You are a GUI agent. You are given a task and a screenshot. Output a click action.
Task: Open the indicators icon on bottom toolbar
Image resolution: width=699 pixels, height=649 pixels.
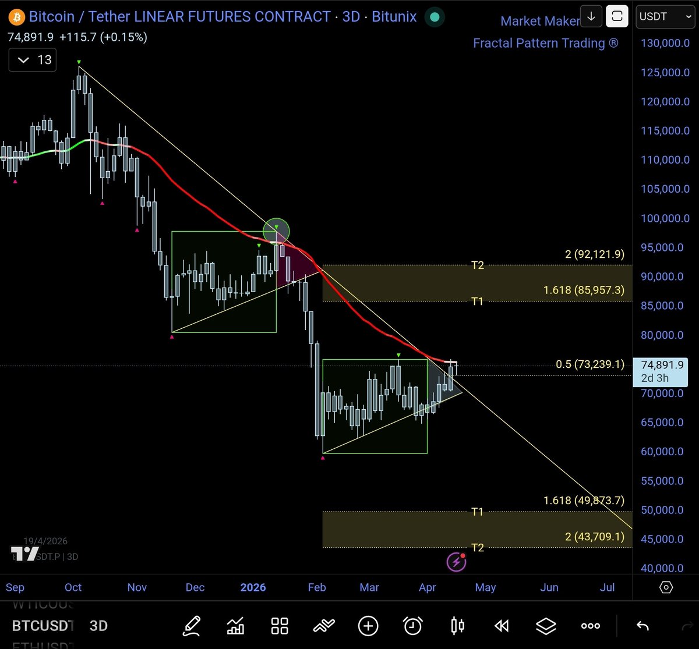pyautogui.click(x=235, y=626)
